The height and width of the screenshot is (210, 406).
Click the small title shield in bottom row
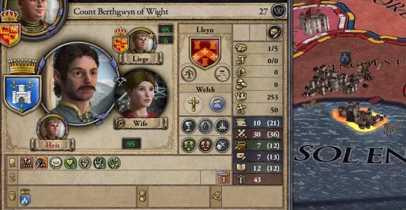tap(25, 197)
